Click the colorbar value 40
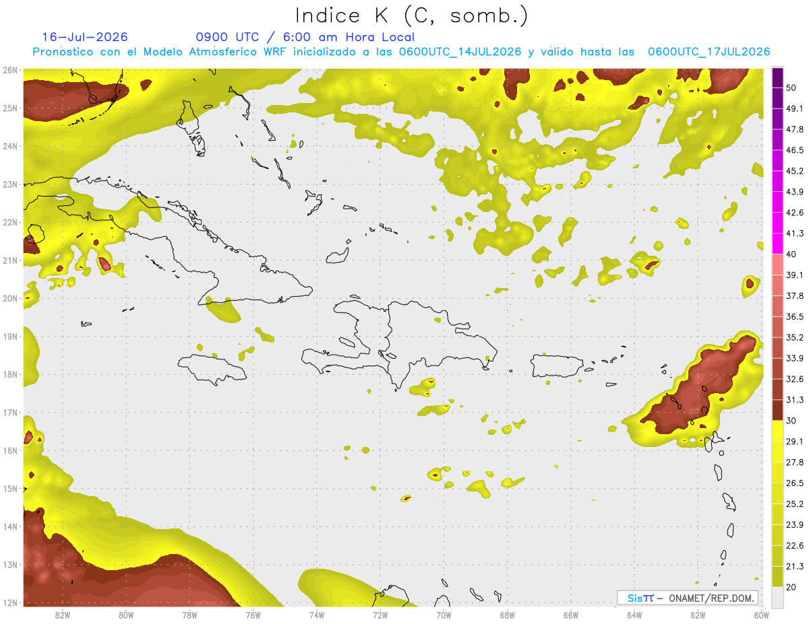The width and height of the screenshot is (809, 624). (x=792, y=254)
